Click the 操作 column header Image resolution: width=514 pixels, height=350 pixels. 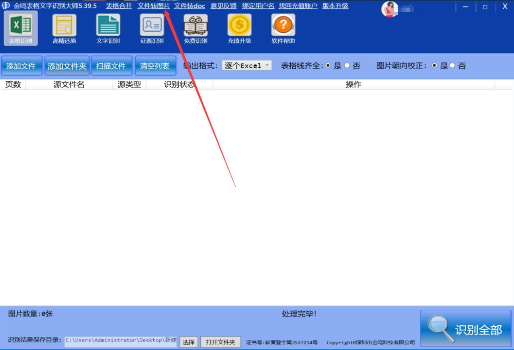point(354,84)
